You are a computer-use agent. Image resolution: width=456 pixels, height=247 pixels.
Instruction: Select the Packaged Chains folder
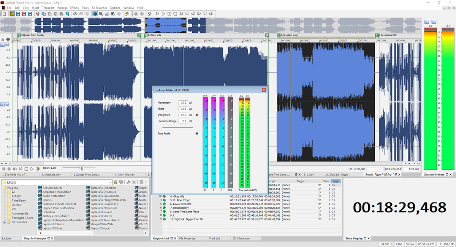[22, 218]
